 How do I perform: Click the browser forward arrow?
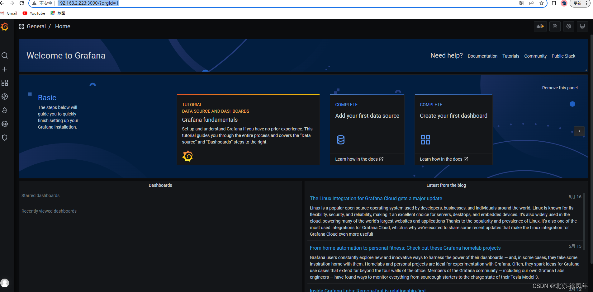[12, 3]
